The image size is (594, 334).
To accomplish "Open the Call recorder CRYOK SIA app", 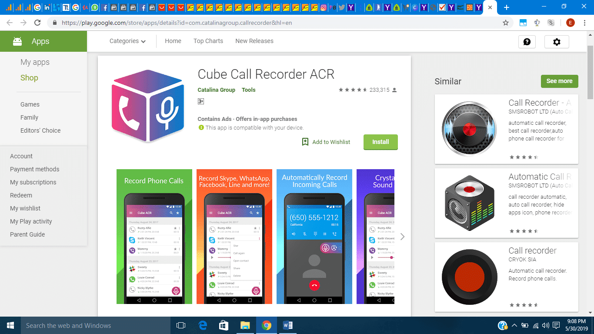I will pyautogui.click(x=506, y=277).
